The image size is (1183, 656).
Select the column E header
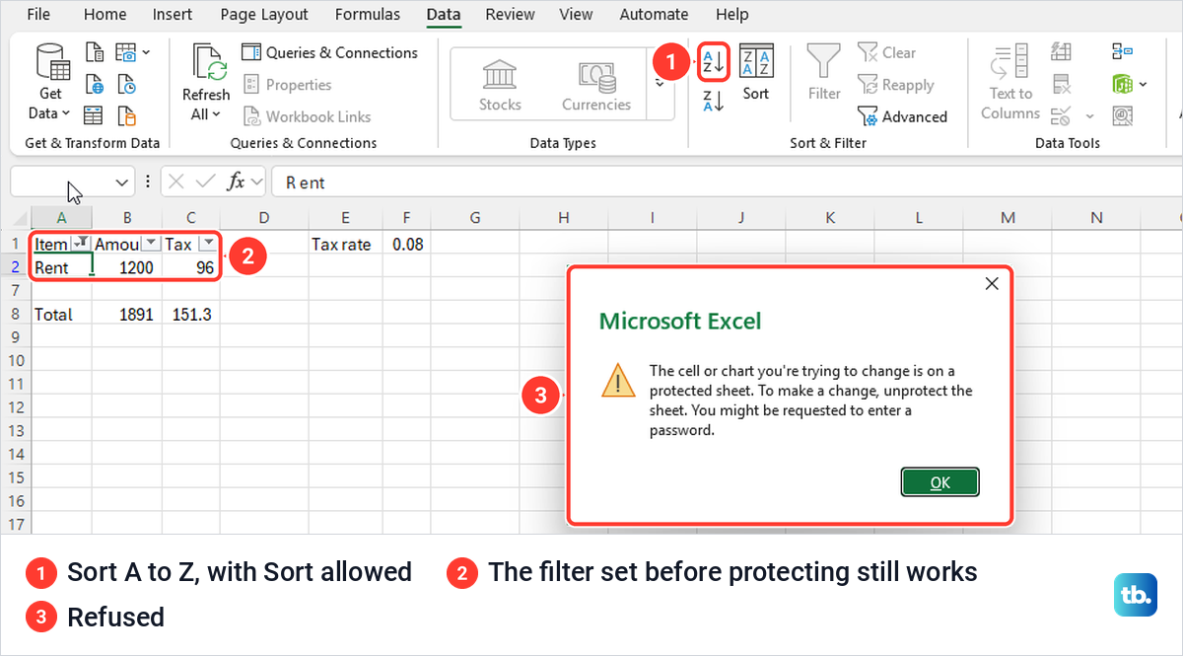click(345, 217)
